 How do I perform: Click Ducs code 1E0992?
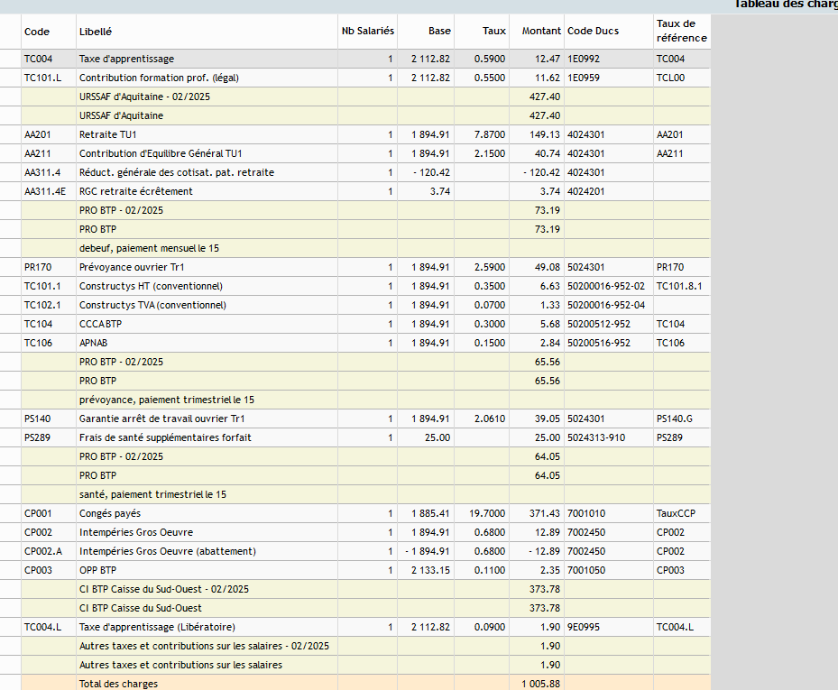584,59
